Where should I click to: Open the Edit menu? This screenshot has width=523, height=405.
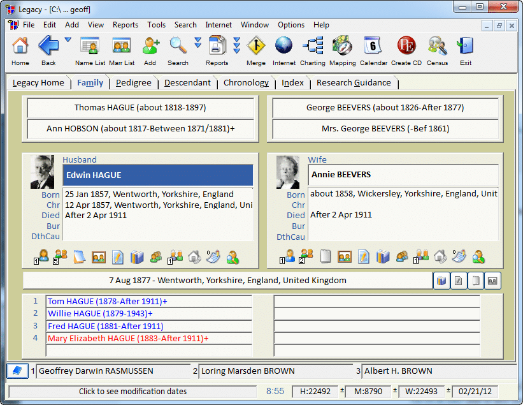[x=49, y=25]
